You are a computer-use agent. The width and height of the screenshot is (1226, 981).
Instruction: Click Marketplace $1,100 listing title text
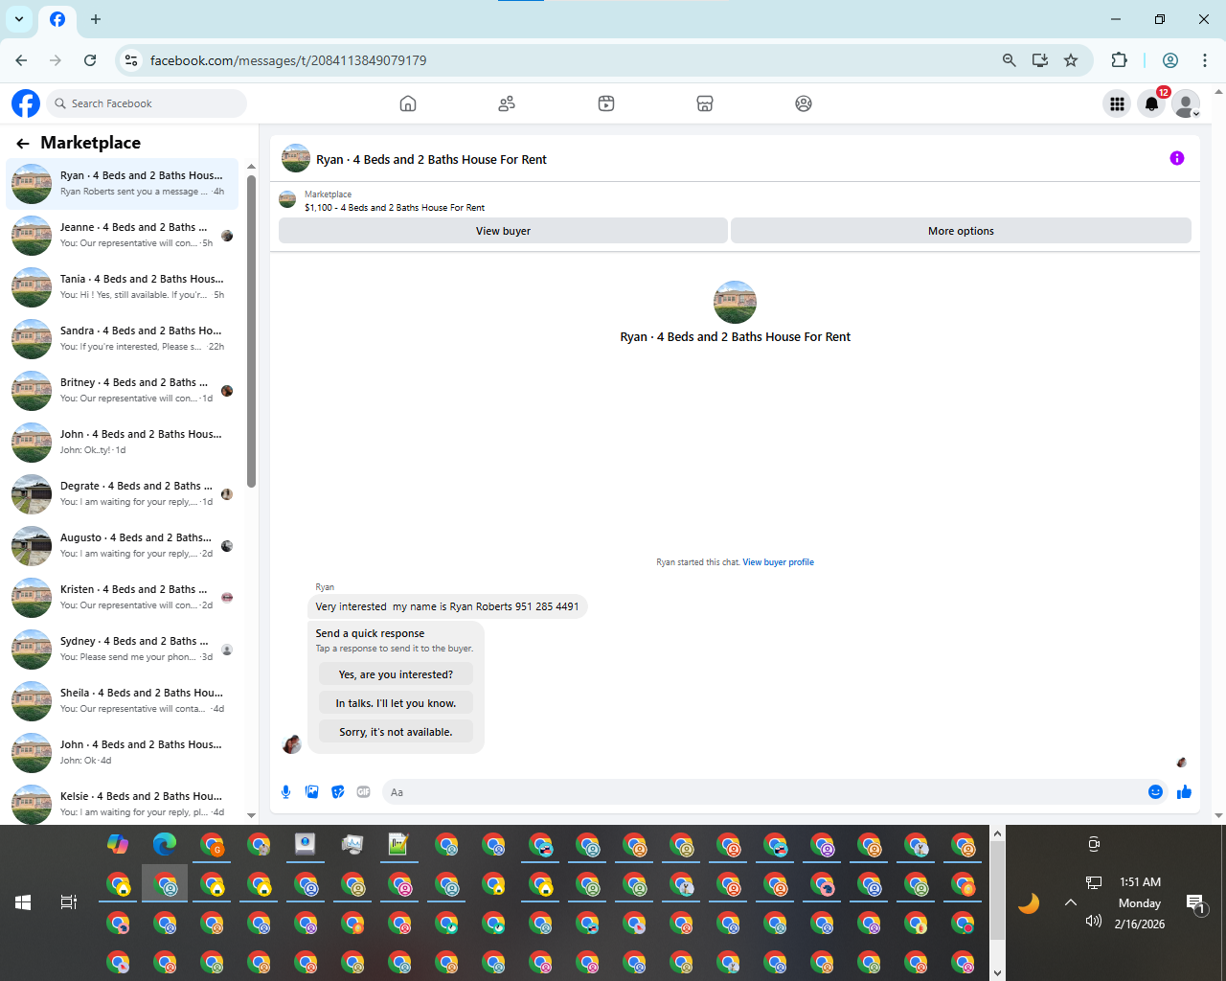[395, 207]
